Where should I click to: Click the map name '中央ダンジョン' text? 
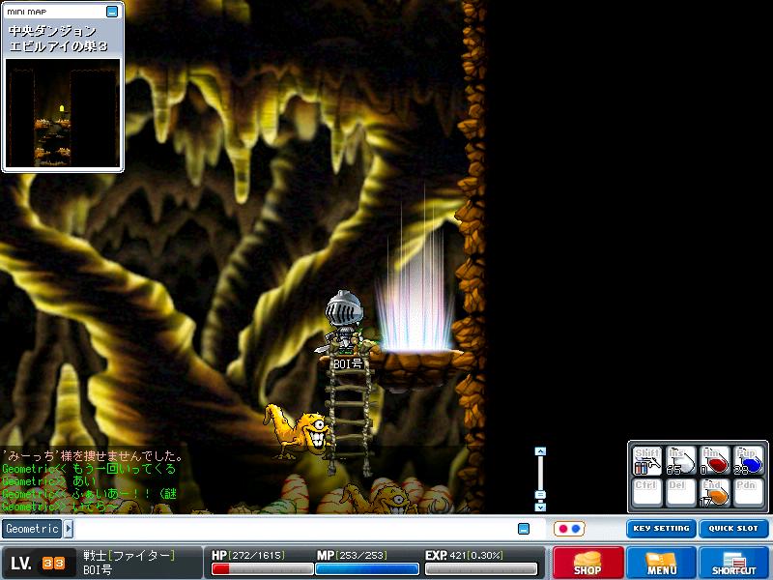[x=52, y=31]
